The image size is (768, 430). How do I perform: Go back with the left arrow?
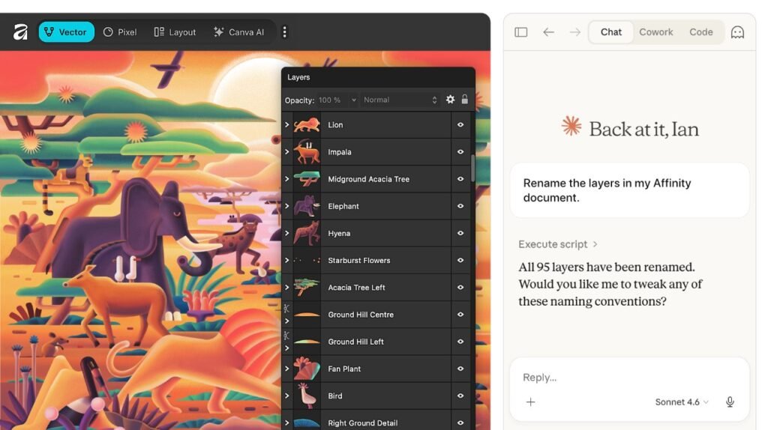coord(548,32)
